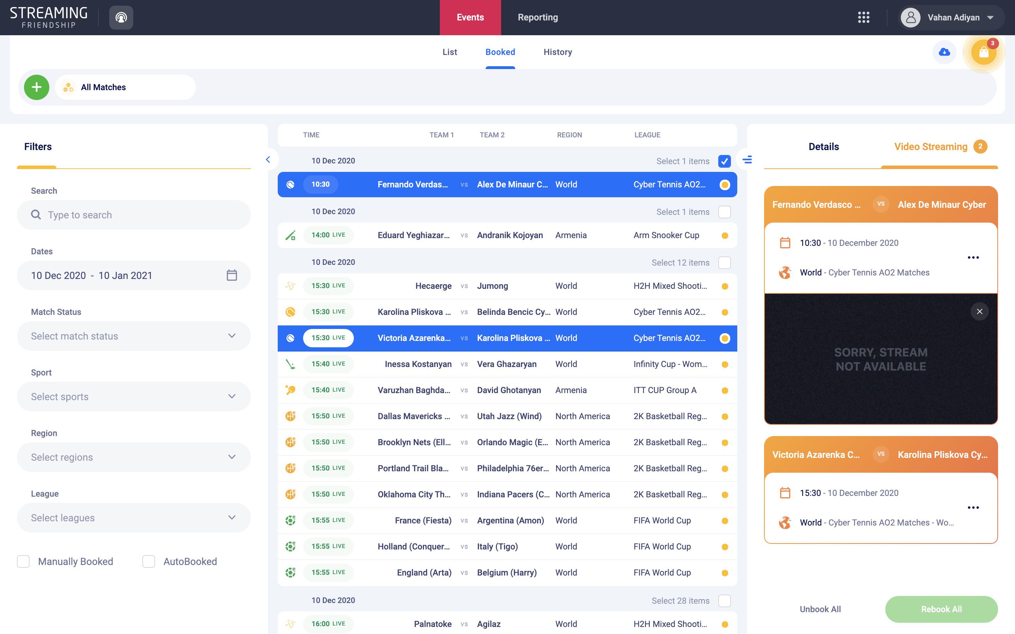Click globe icon on Victoria Azarenka card
Viewport: 1015px width, 634px height.
pos(785,522)
